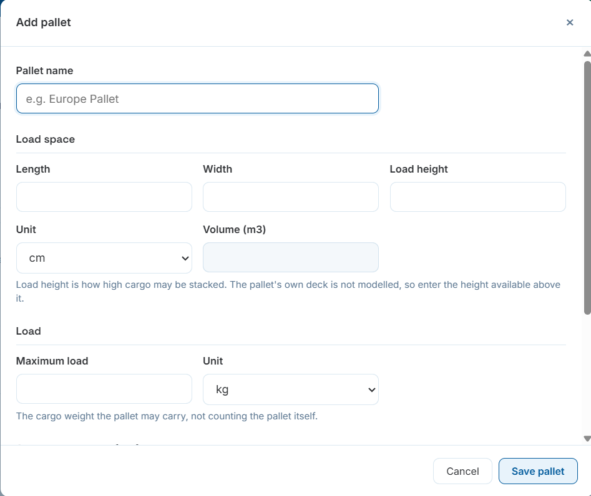Click the Save pallet button
This screenshot has height=496, width=591.
click(538, 471)
